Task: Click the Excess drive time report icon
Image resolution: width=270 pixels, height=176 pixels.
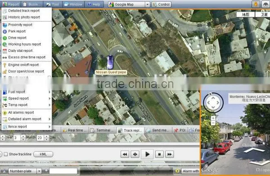Action: coord(5,57)
